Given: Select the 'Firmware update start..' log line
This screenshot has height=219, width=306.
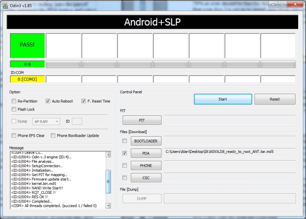Looking at the screenshot, I should coord(41,179).
